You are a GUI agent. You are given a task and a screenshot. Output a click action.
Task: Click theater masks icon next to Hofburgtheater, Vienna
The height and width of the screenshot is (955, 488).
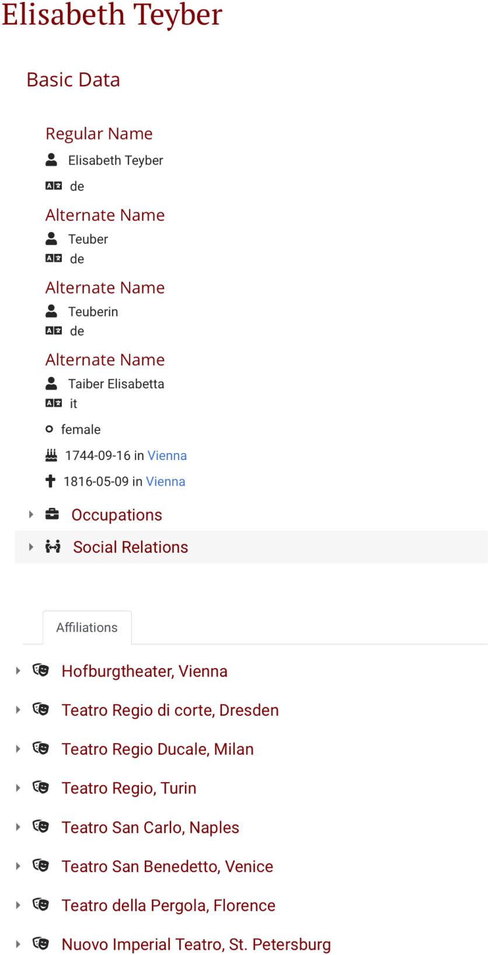[x=41, y=671]
